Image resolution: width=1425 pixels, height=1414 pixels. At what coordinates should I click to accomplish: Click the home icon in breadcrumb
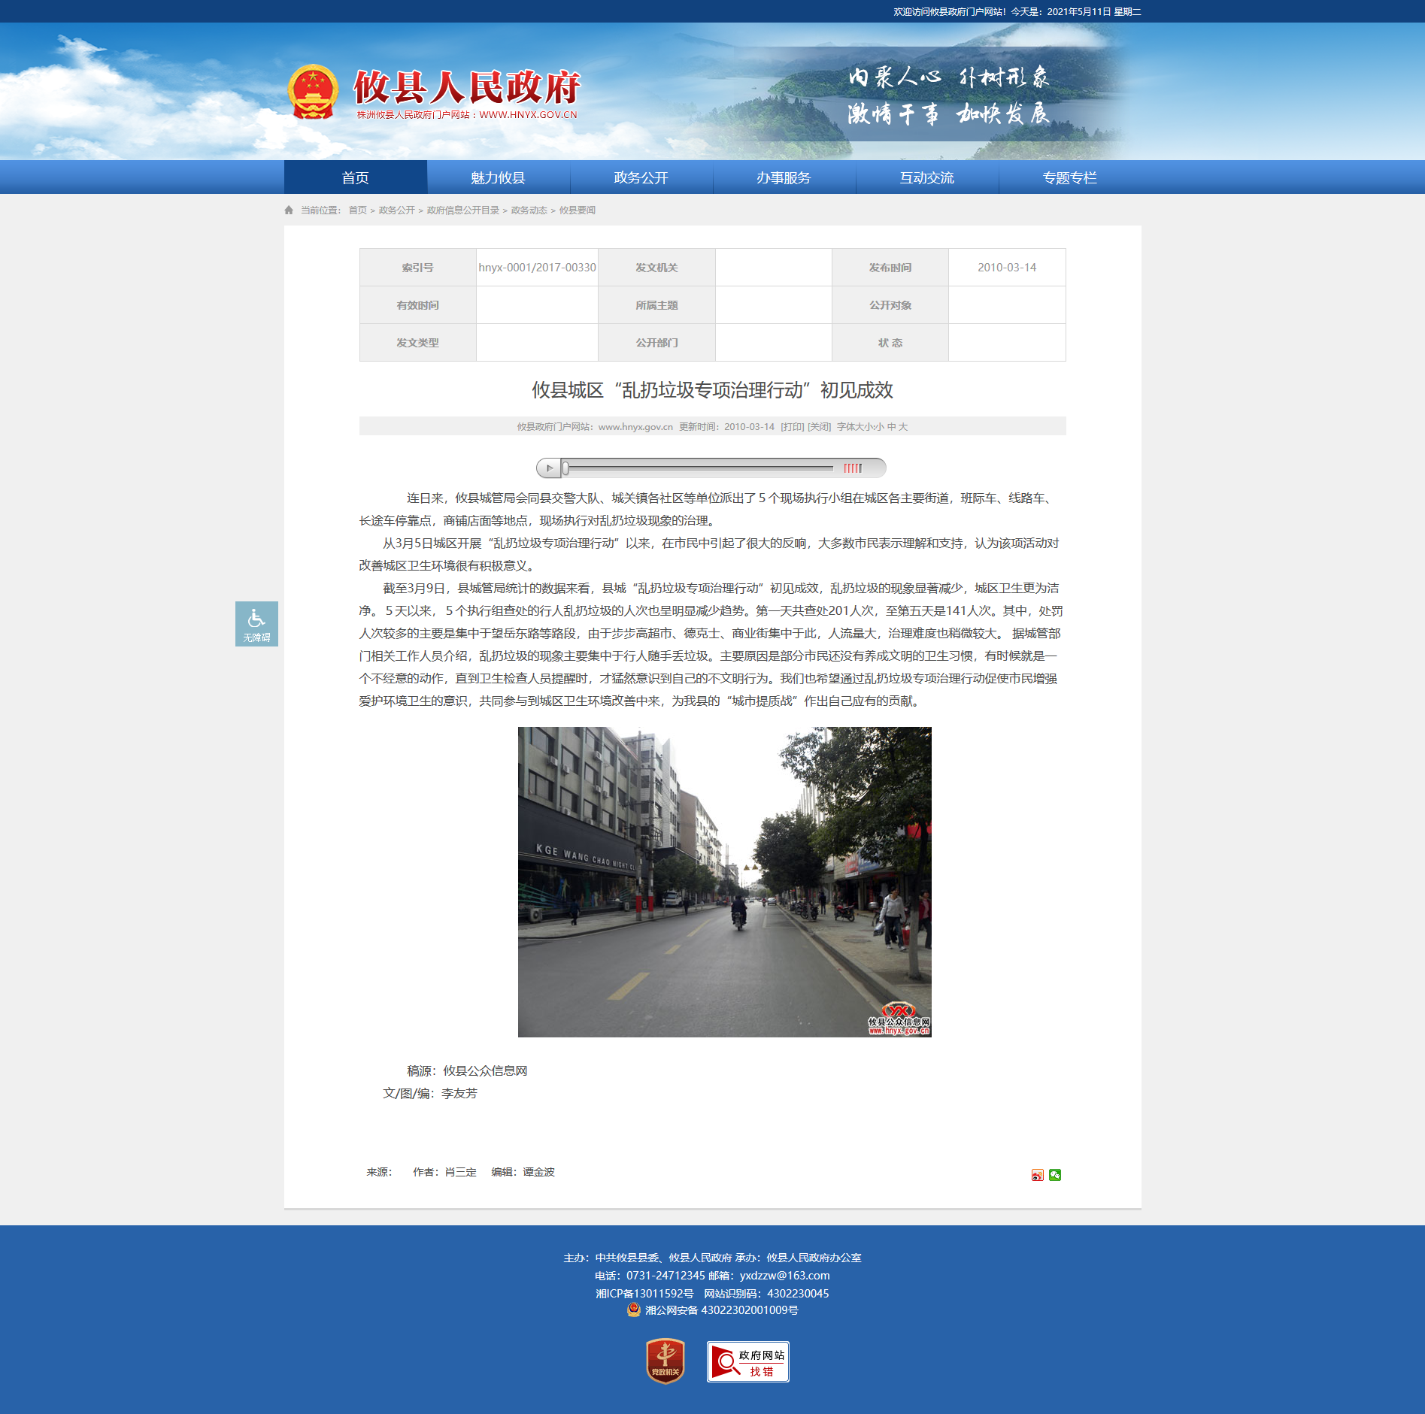click(x=289, y=210)
